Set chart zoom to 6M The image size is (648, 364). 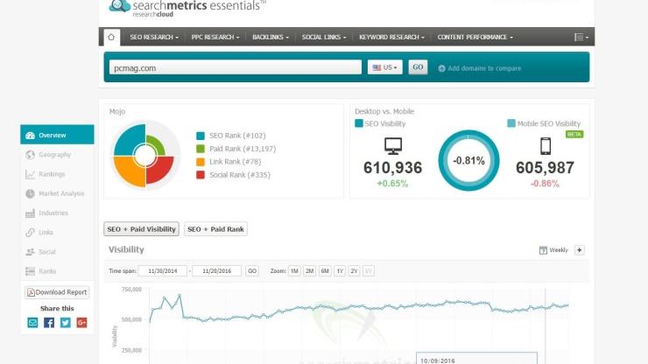pos(325,271)
